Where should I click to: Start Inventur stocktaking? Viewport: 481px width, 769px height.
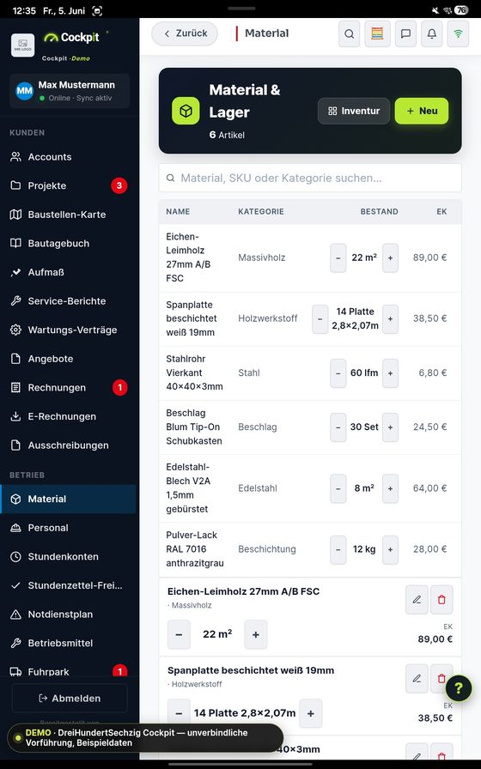(354, 111)
